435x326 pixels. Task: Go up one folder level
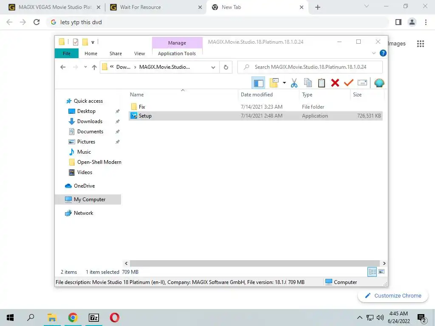94,67
